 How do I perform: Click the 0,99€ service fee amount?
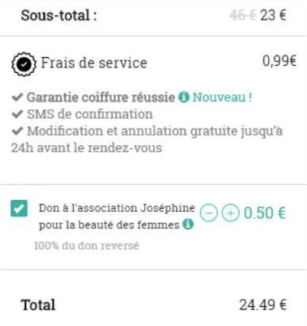tap(279, 61)
